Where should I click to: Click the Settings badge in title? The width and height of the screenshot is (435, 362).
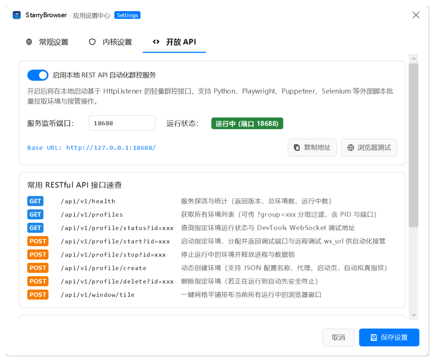127,15
